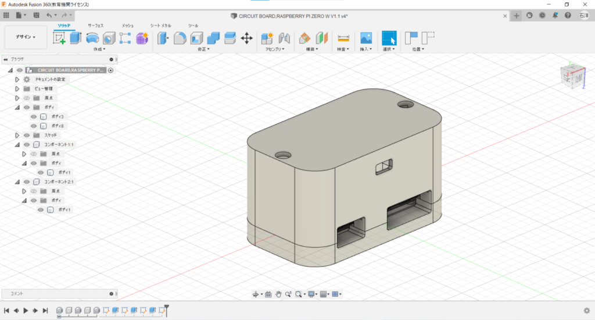The height and width of the screenshot is (320, 595).
Task: Switch to the メッシュ tab
Action: click(x=127, y=26)
